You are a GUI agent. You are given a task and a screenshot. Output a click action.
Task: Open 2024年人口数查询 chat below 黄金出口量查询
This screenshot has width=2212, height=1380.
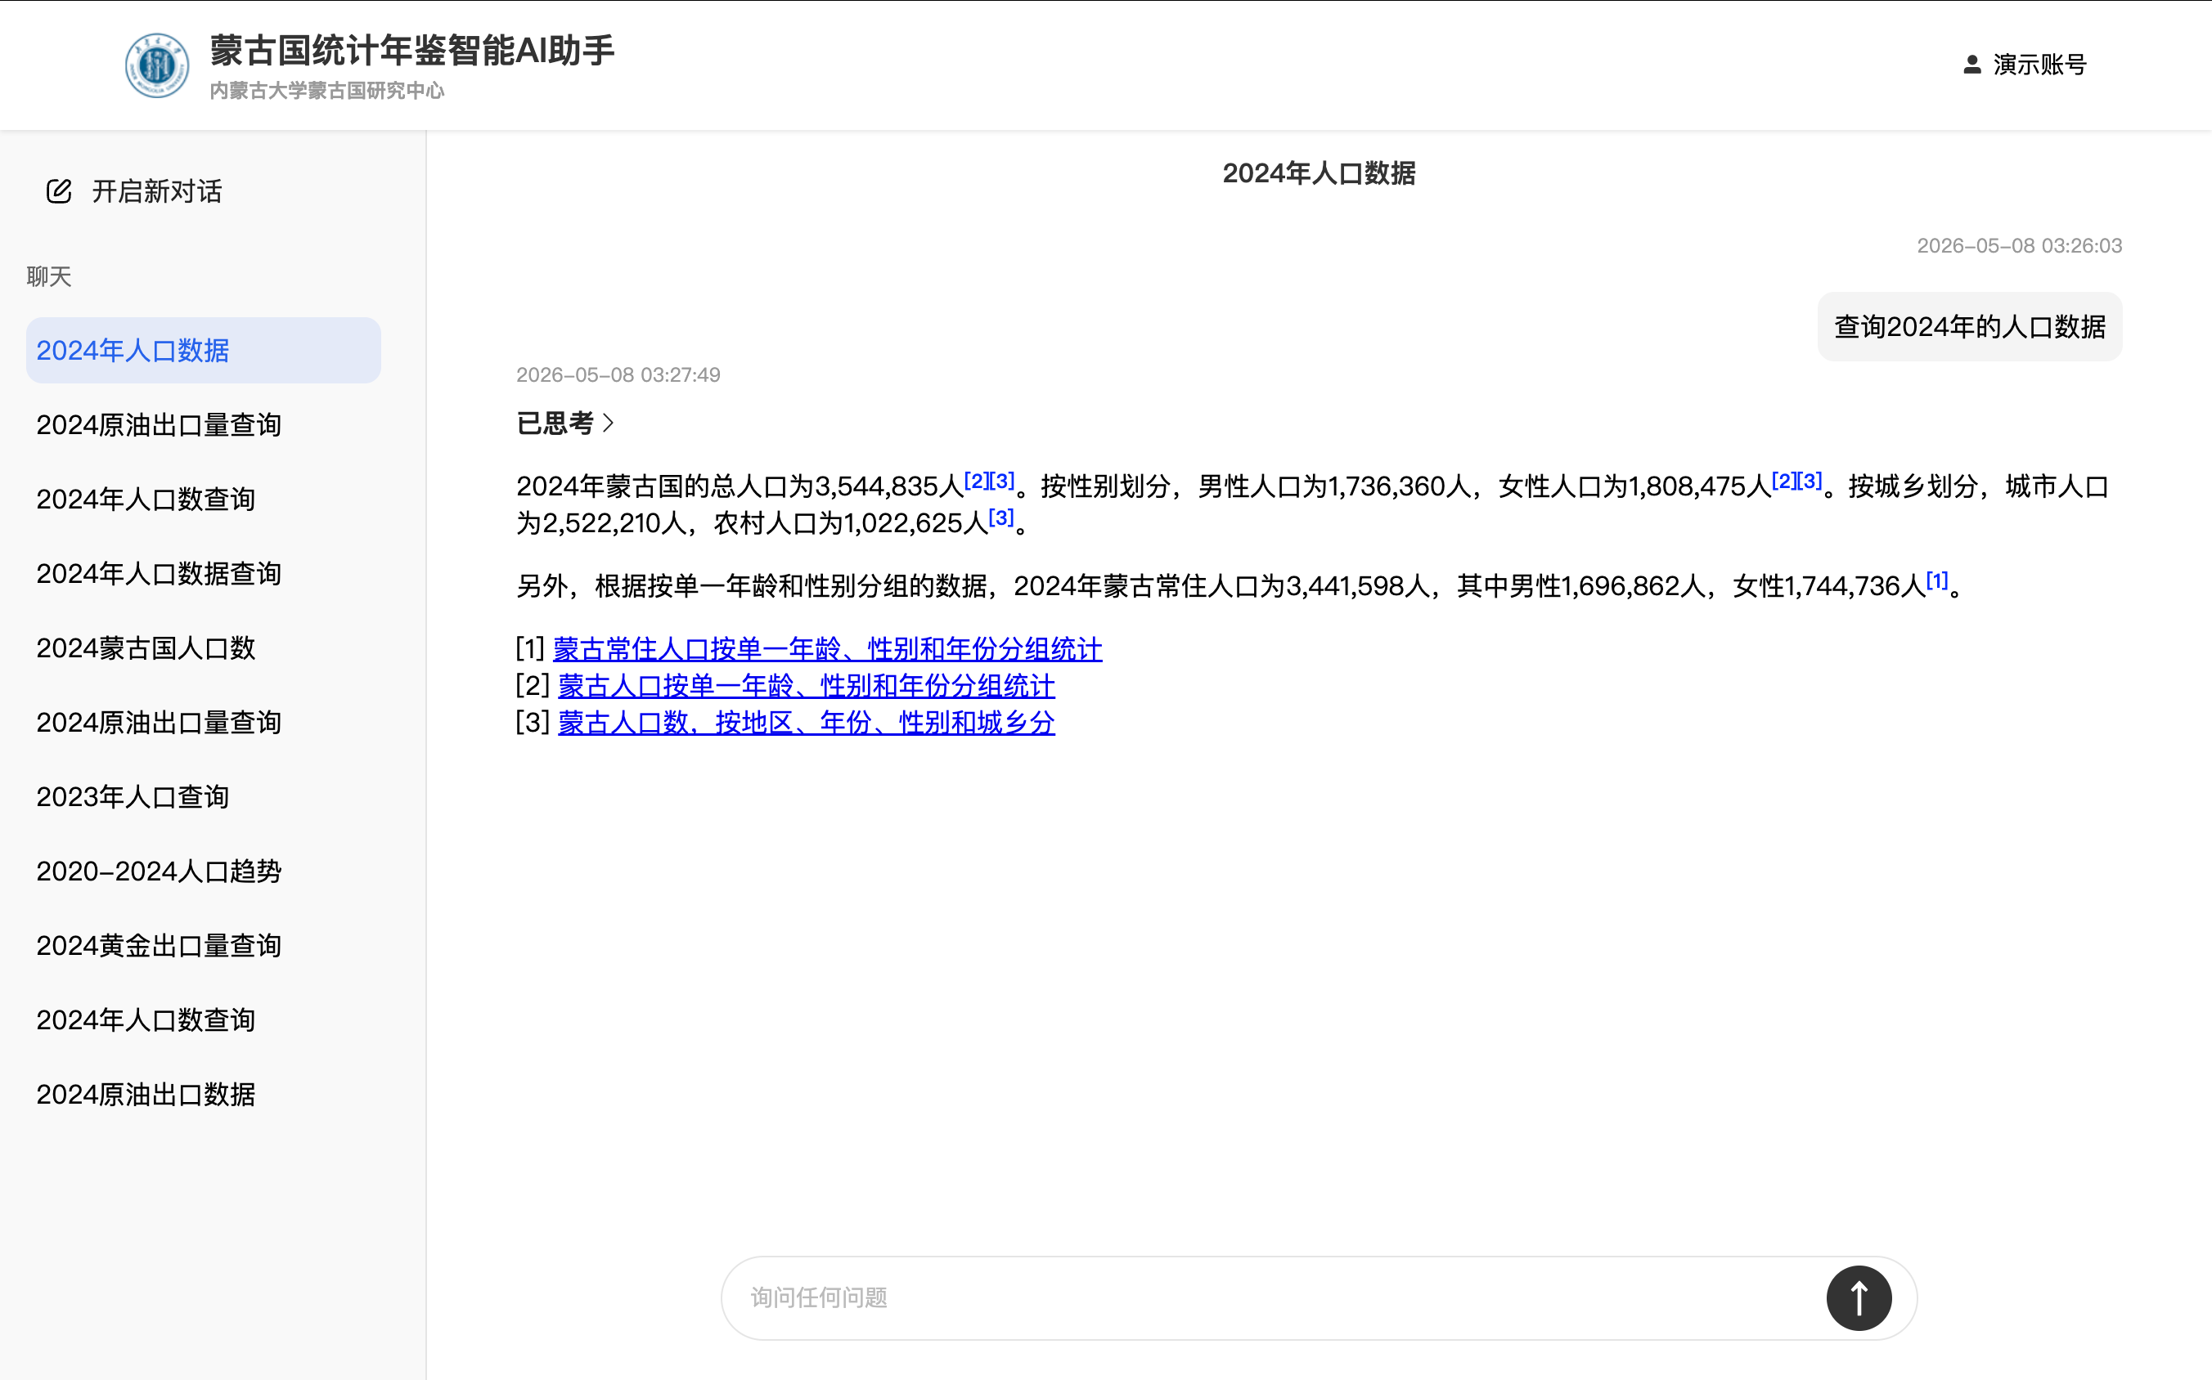203,1019
